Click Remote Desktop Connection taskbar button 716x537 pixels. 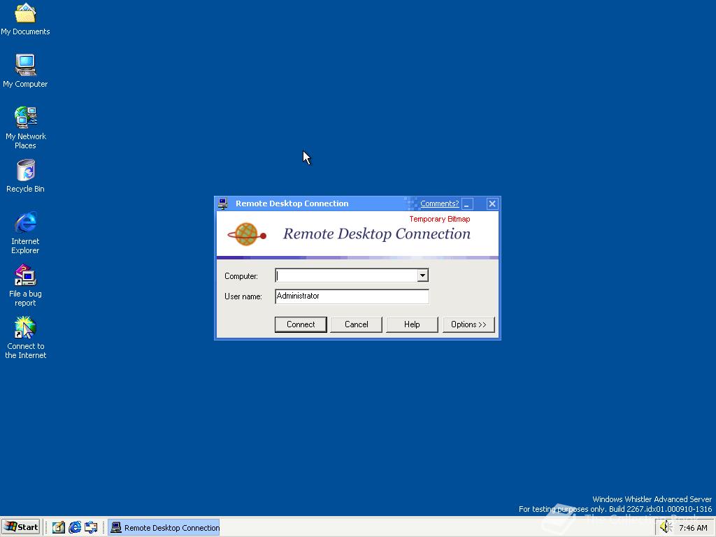tap(164, 527)
